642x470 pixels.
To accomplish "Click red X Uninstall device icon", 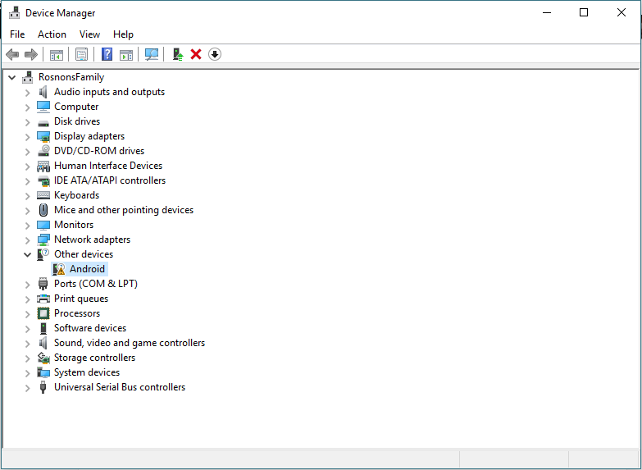I will pos(196,54).
